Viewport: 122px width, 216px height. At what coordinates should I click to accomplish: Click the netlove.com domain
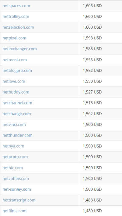[14, 81]
